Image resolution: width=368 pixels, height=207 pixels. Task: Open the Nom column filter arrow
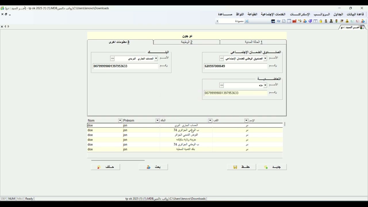[120, 120]
